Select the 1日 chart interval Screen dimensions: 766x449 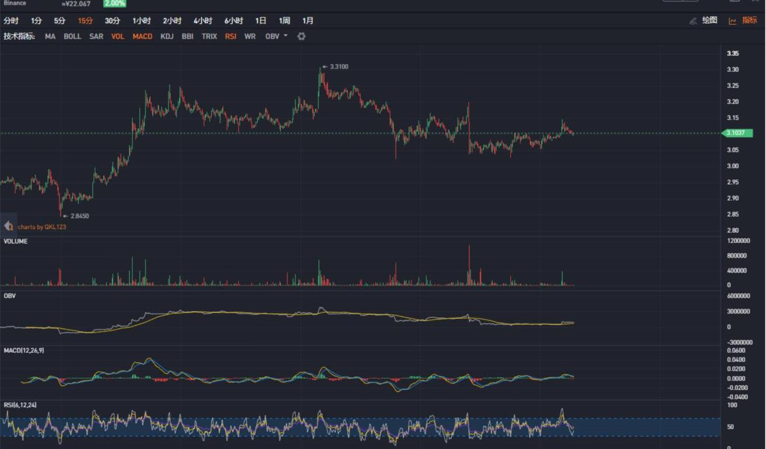coord(260,21)
